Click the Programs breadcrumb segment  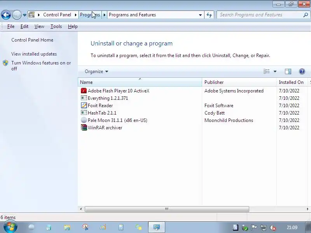pyautogui.click(x=90, y=15)
